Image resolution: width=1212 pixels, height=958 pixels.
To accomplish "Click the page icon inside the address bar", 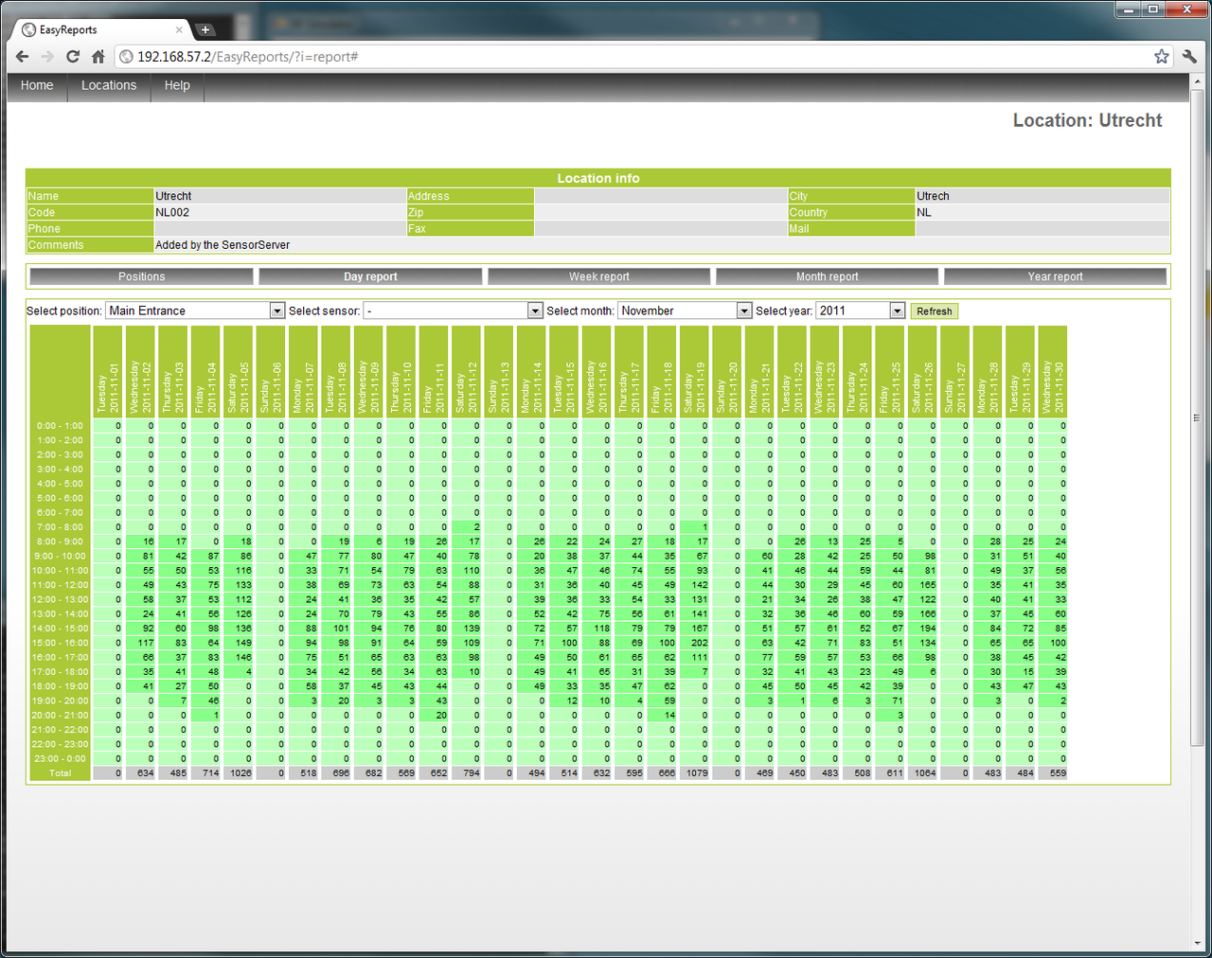I will pos(126,56).
